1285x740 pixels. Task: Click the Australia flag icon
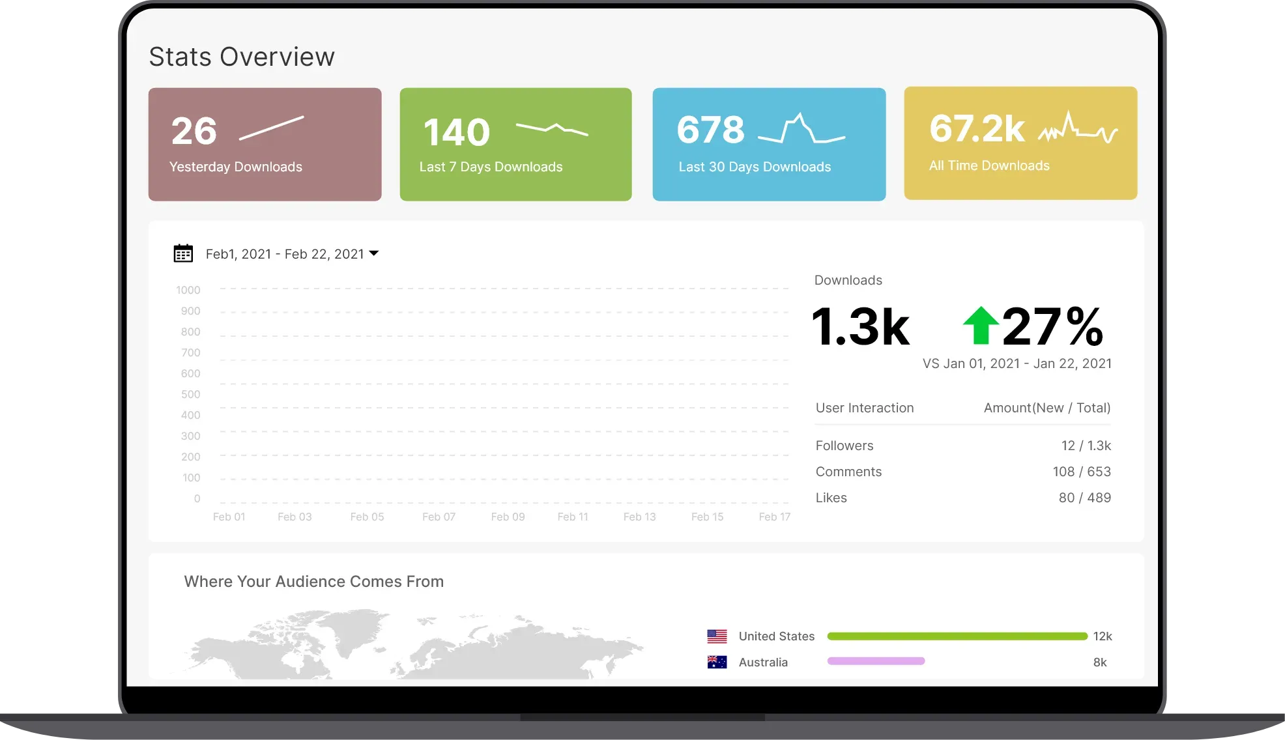pyautogui.click(x=717, y=662)
